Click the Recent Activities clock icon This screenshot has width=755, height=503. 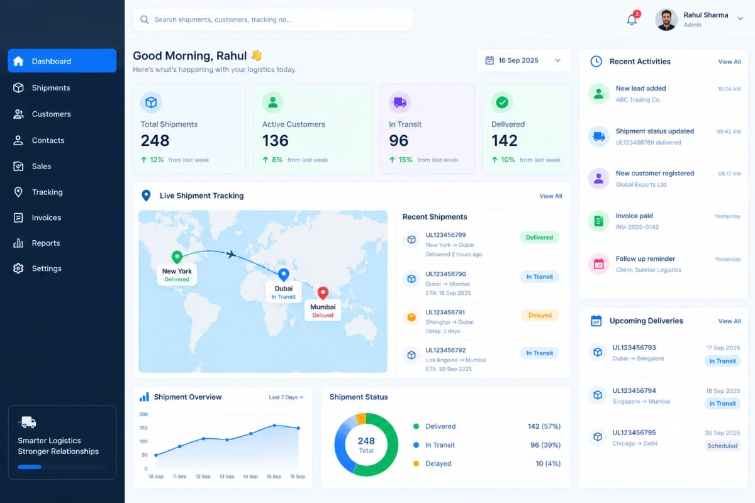click(596, 61)
